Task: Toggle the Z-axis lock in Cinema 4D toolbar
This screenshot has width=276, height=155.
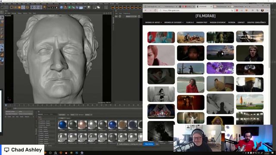Action: 40,7
